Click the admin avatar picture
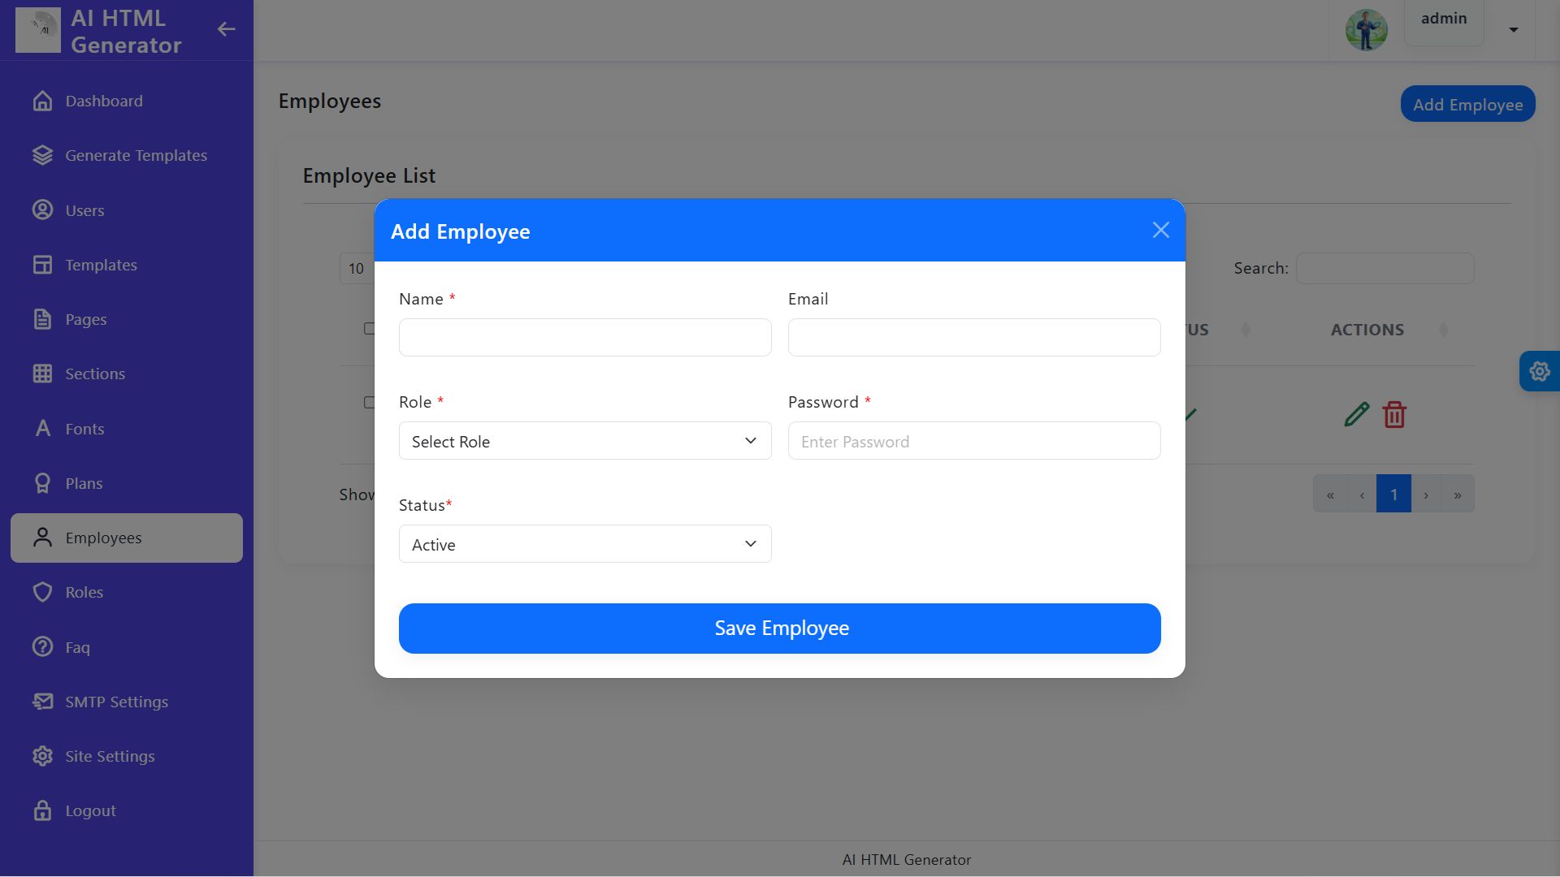 [x=1366, y=30]
